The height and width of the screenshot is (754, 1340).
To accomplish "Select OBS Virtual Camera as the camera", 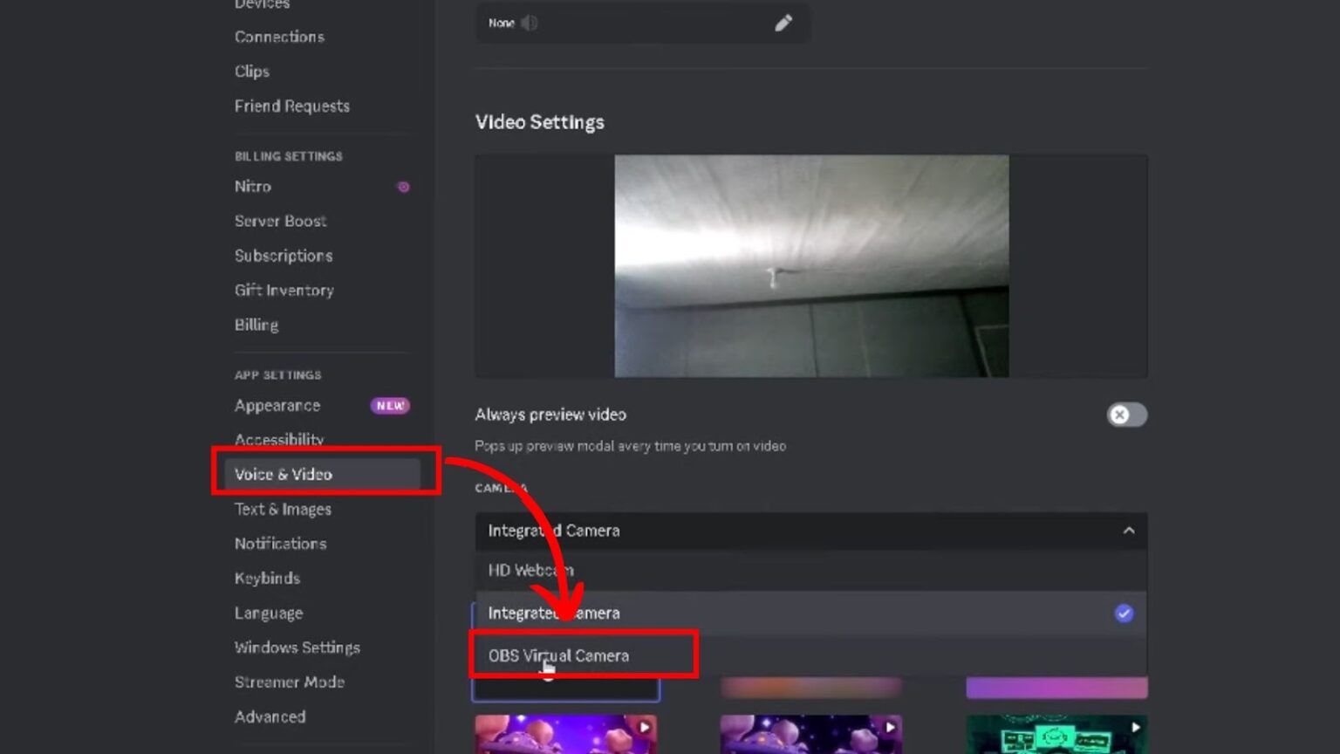I will click(x=558, y=655).
